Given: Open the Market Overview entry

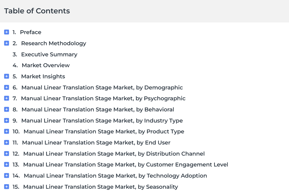Looking at the screenshot, I should [46, 65].
